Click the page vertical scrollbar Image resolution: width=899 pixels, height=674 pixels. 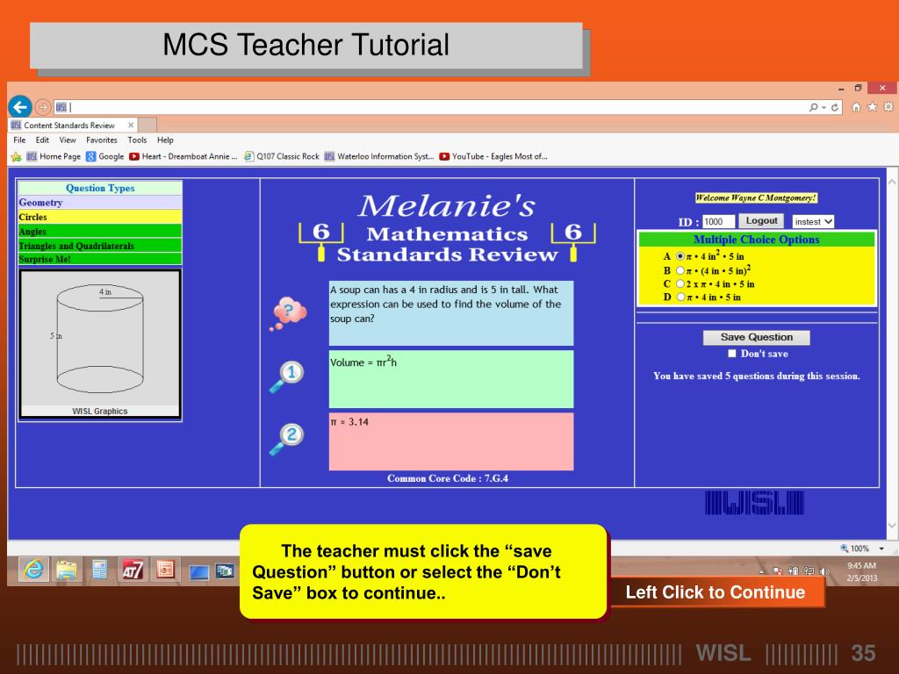[892, 354]
